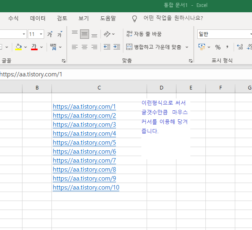Expand the phonetic guide dropdown arrow

[60, 47]
